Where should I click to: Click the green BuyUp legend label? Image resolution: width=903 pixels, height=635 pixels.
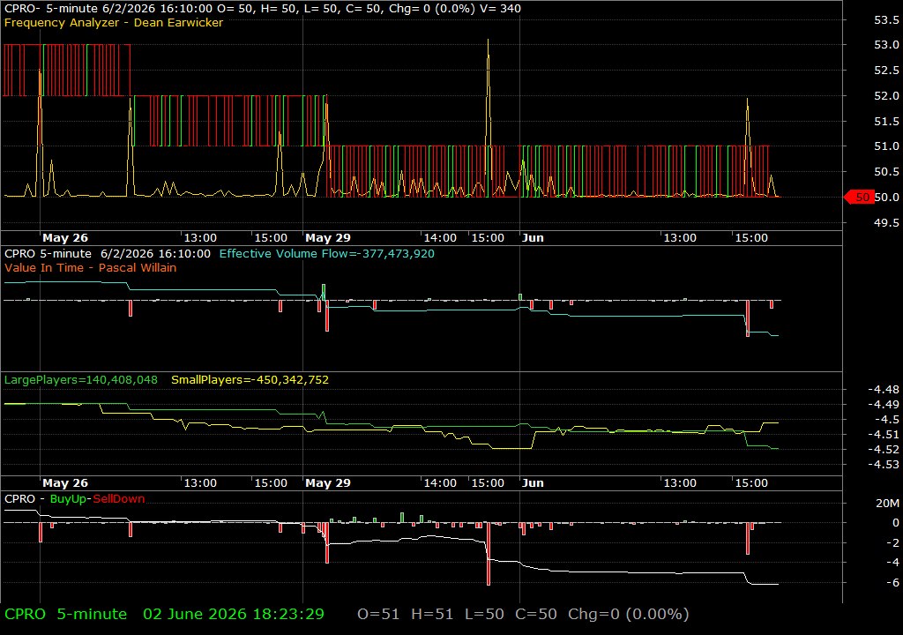coord(69,499)
